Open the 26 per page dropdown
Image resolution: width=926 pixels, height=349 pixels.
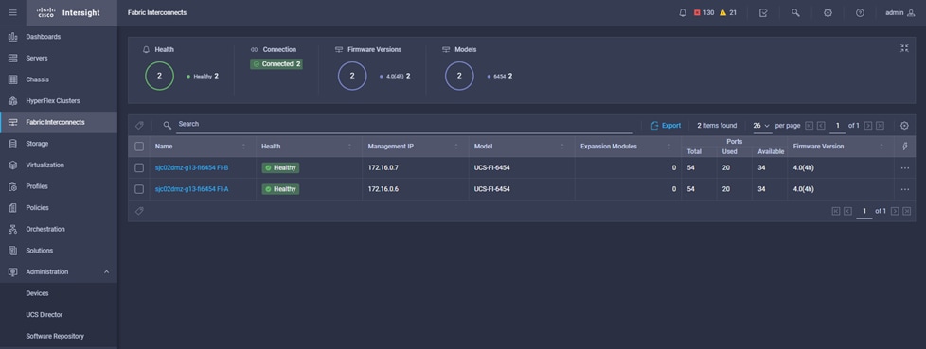[x=761, y=126]
